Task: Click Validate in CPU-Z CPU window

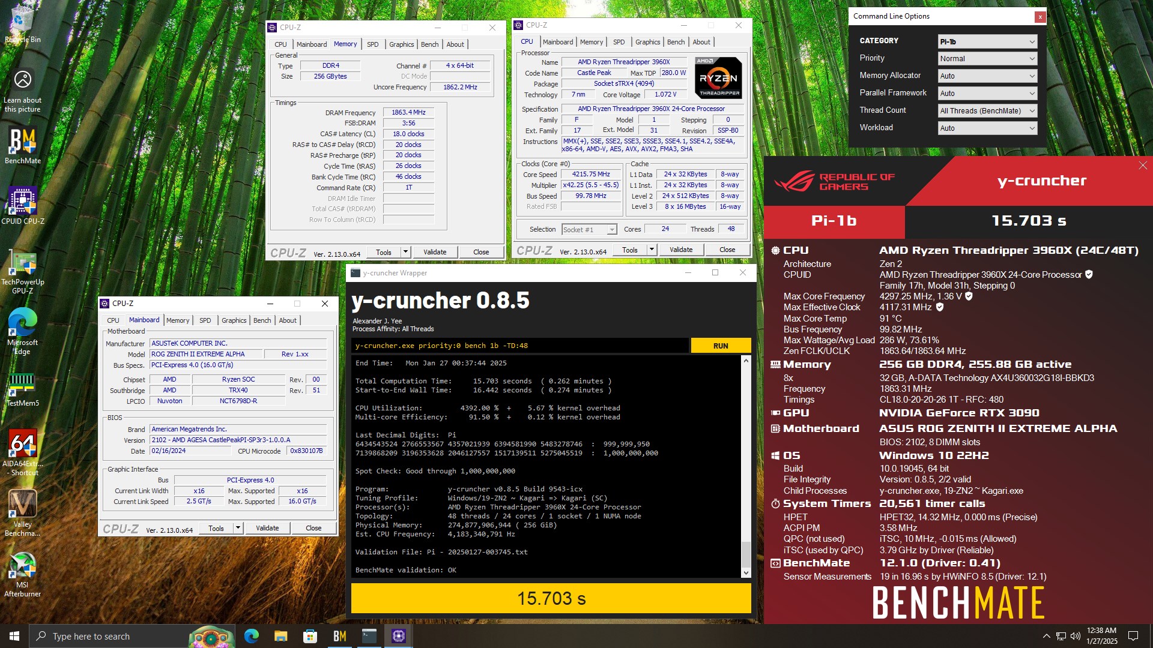Action: (681, 250)
